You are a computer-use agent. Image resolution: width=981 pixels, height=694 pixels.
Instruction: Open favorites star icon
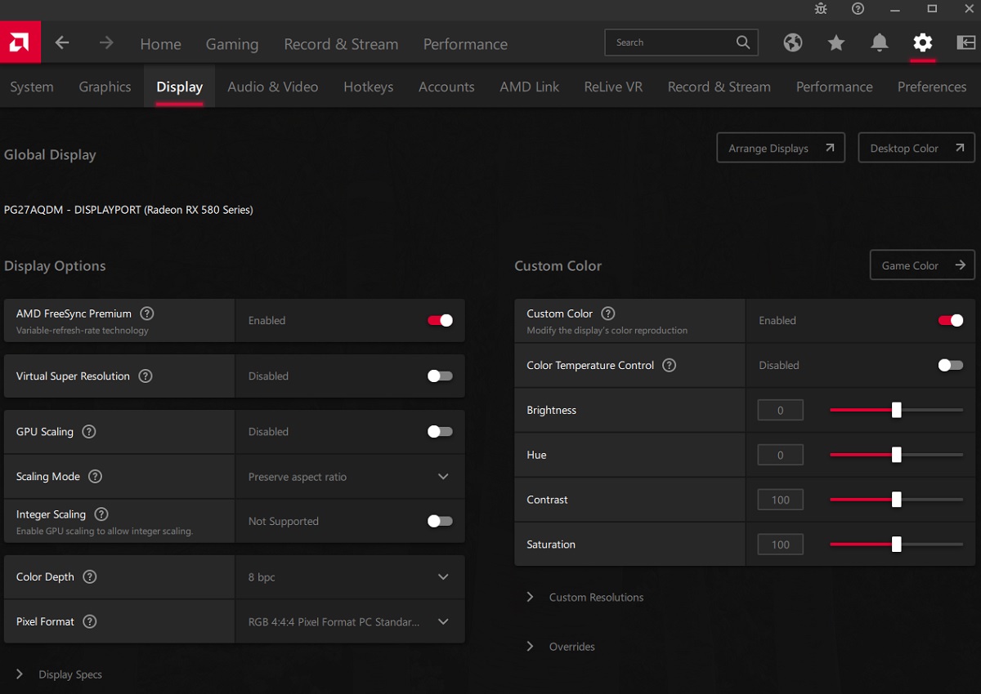(x=836, y=43)
